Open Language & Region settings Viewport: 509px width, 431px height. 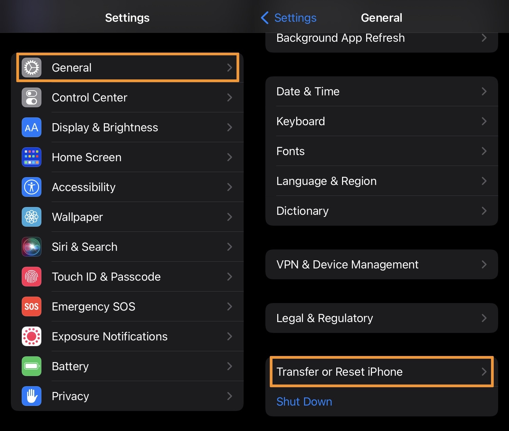click(x=382, y=181)
